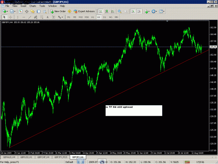Click the New Order button

[x=58, y=11]
